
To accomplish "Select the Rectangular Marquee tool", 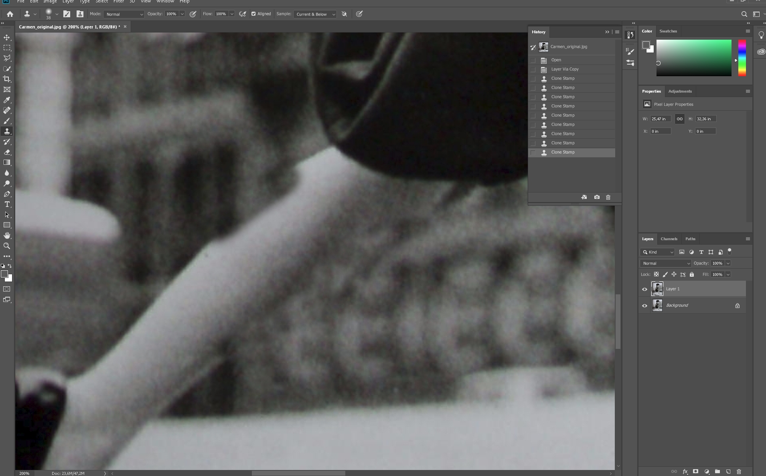I will pyautogui.click(x=7, y=48).
